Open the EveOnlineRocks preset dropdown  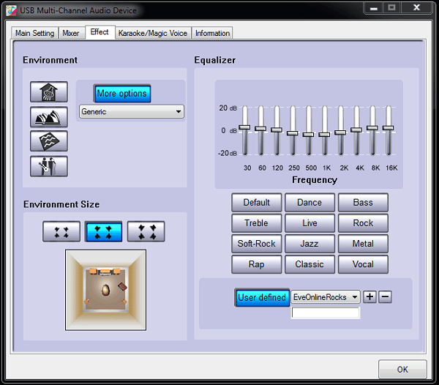[326, 296]
